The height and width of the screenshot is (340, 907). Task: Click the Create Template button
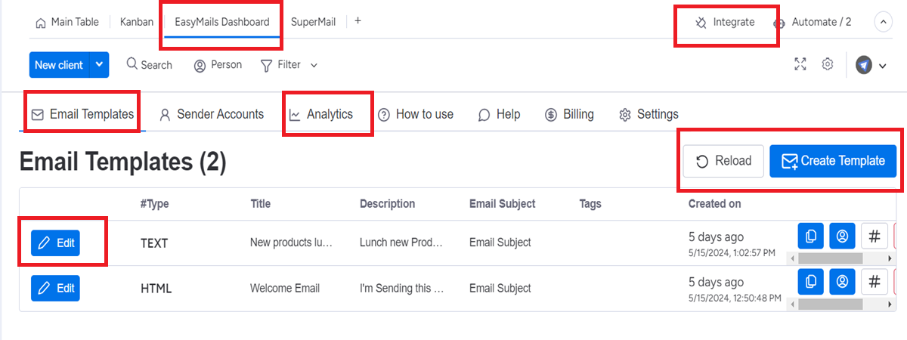833,161
